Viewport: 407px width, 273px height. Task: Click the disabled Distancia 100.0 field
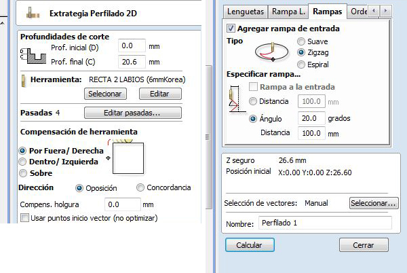(311, 101)
